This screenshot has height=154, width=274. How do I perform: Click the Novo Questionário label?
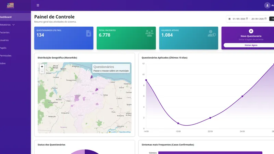[251, 36]
